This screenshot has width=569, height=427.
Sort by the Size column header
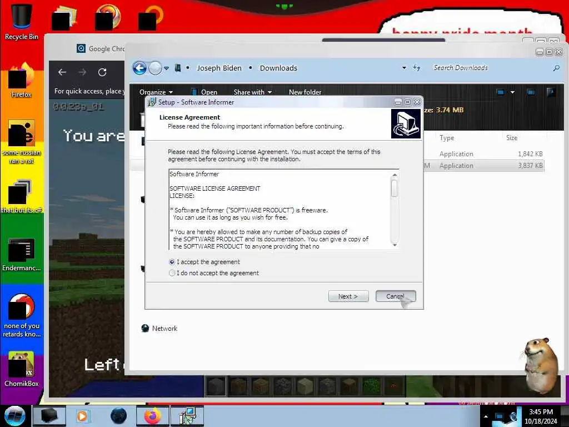pos(512,138)
